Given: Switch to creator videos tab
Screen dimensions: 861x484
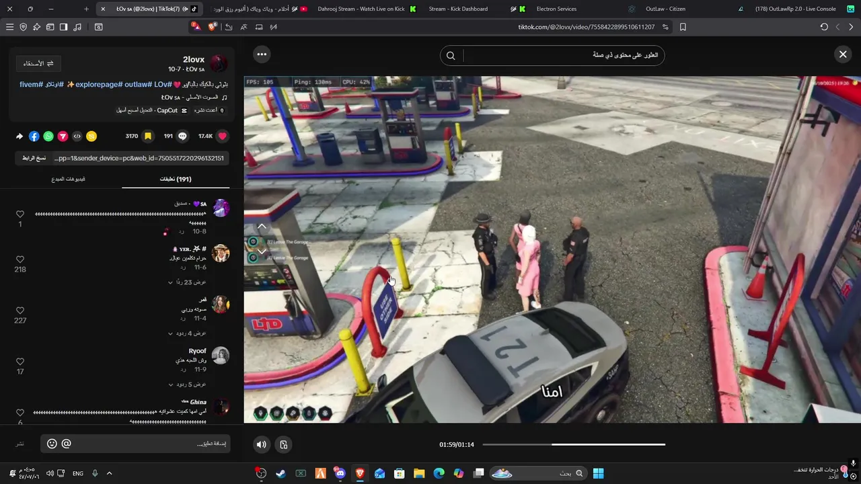Looking at the screenshot, I should tap(69, 179).
